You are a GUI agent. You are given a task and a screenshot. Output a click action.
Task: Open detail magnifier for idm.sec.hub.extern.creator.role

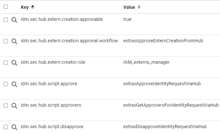coord(14,63)
